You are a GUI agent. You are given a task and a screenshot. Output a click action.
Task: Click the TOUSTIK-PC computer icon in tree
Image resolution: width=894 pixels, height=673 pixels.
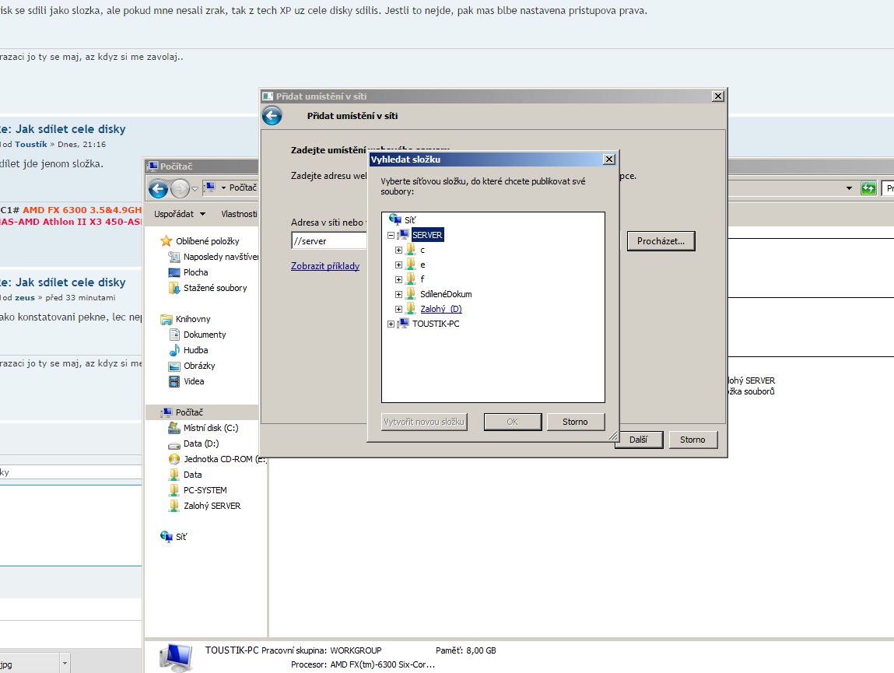(403, 324)
